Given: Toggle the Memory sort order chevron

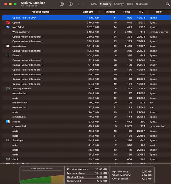Looking at the screenshot, I should tap(98, 12).
